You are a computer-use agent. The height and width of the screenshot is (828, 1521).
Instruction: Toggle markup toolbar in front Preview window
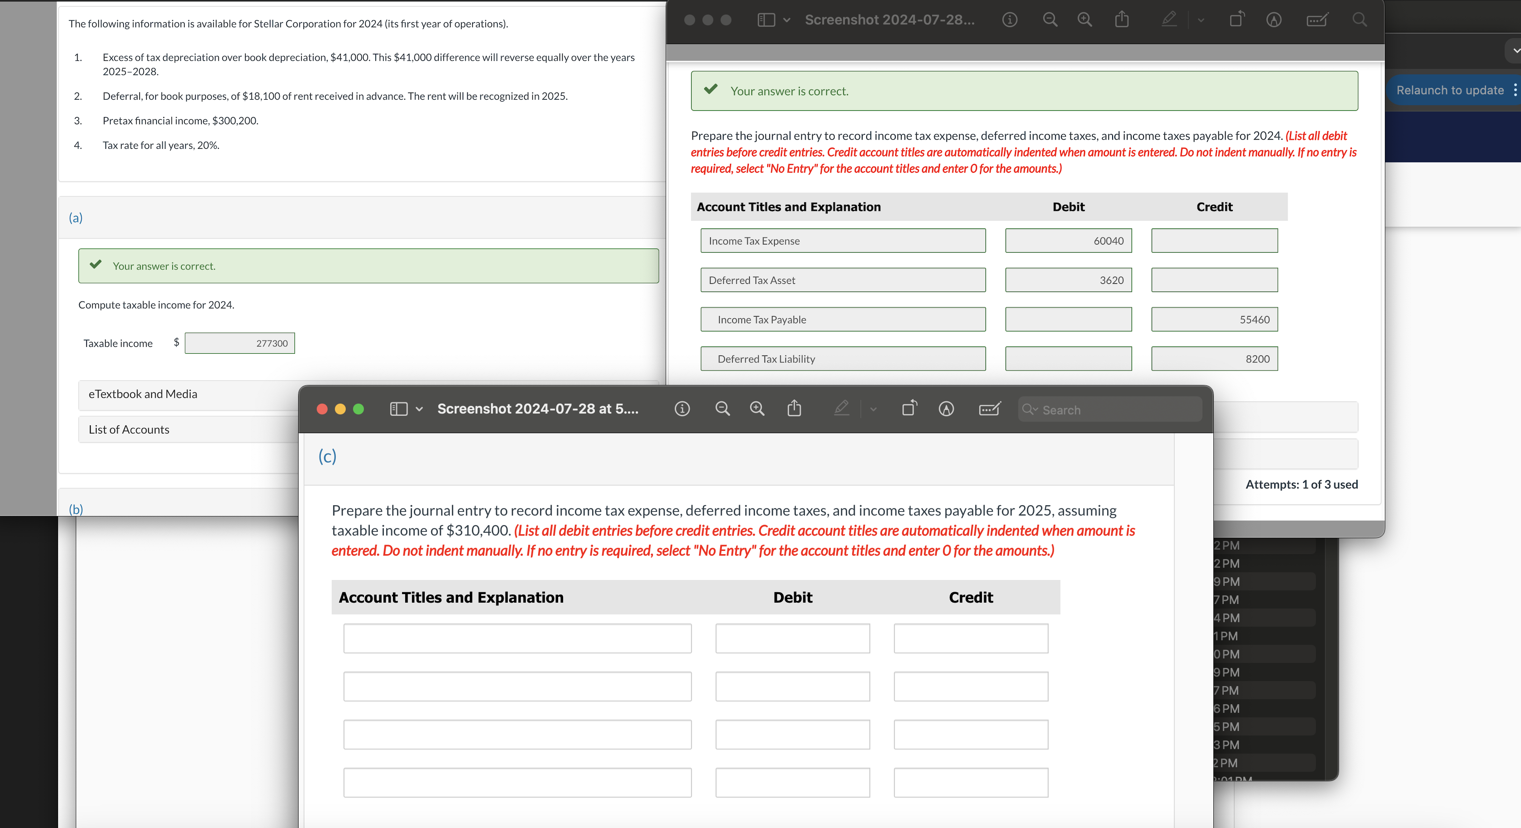(946, 409)
